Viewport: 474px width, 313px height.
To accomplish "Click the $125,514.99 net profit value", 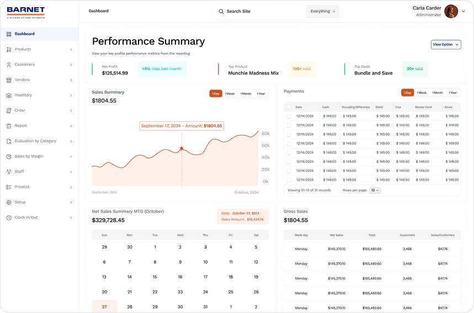I will click(115, 73).
